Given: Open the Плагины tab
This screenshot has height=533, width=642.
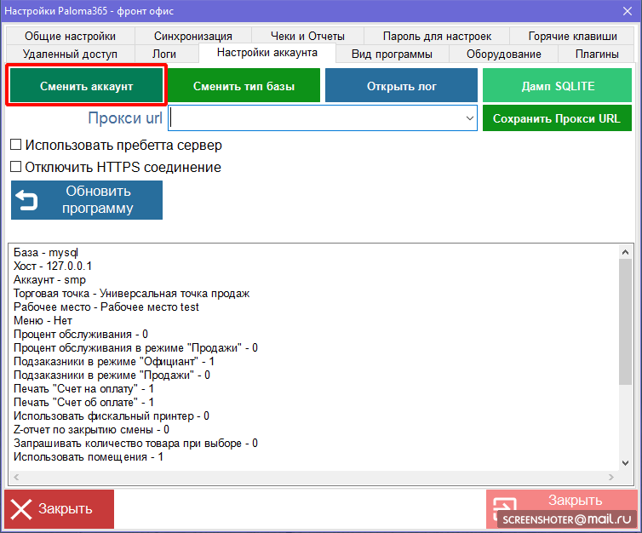Looking at the screenshot, I should (597, 54).
